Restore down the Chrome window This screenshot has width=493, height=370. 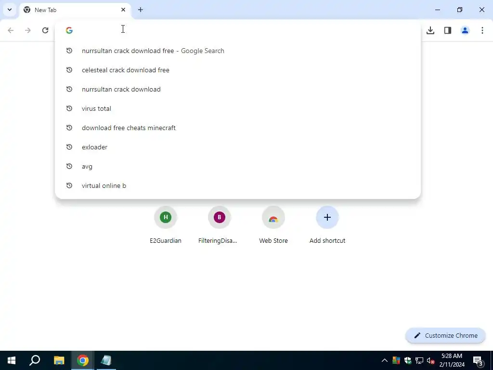point(460,10)
